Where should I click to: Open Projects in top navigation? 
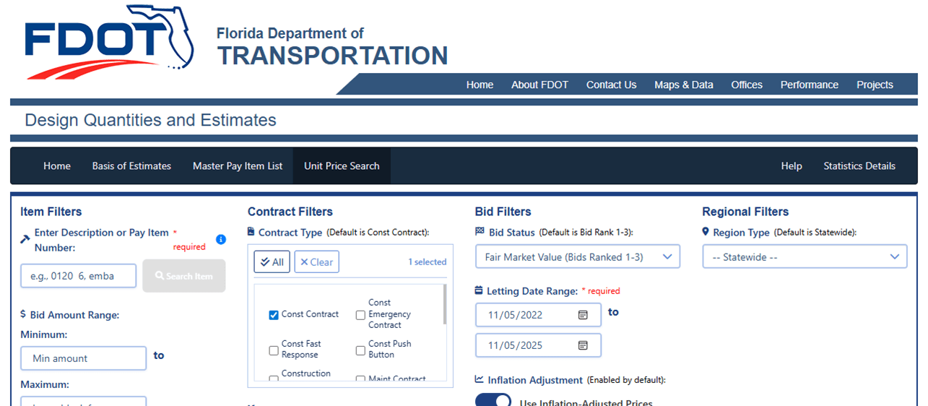(x=875, y=85)
